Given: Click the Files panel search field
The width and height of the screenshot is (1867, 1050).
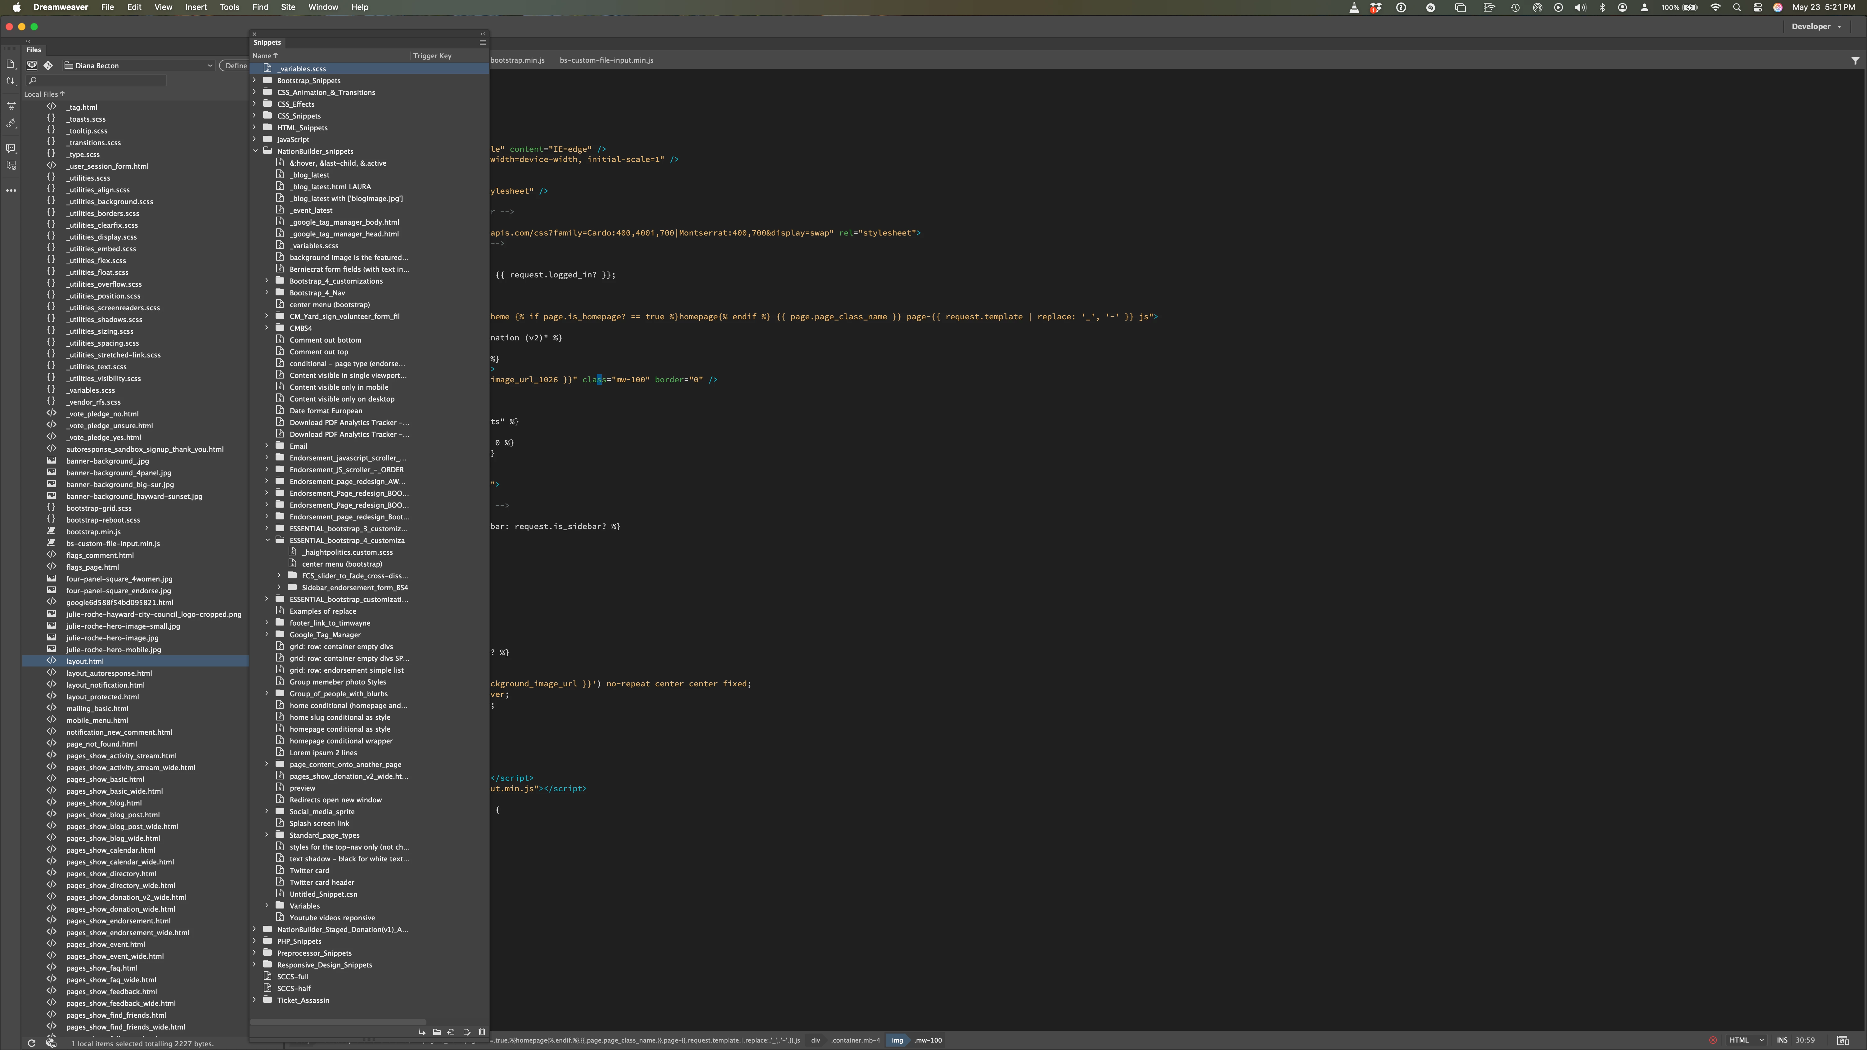Looking at the screenshot, I should pyautogui.click(x=98, y=80).
